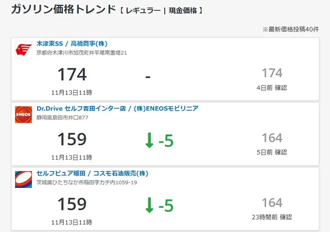Click the gray 174 previous price, 4日前 確認
The width and height of the screenshot is (330, 232).
click(272, 73)
